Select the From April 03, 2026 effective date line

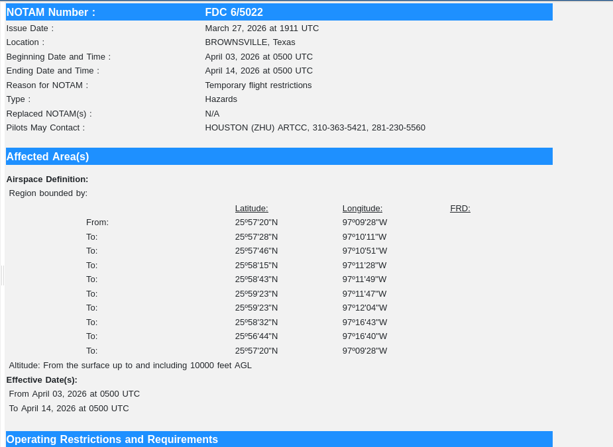click(74, 394)
